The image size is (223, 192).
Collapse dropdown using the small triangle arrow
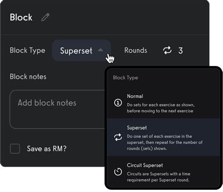(x=101, y=50)
